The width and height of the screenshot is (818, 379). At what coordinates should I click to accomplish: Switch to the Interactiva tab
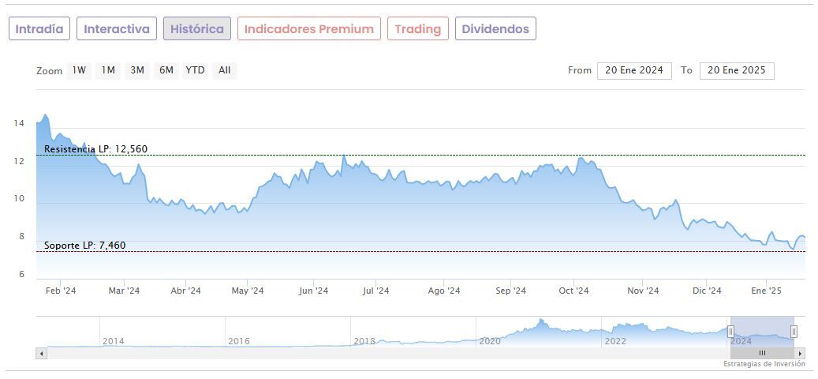pyautogui.click(x=117, y=29)
